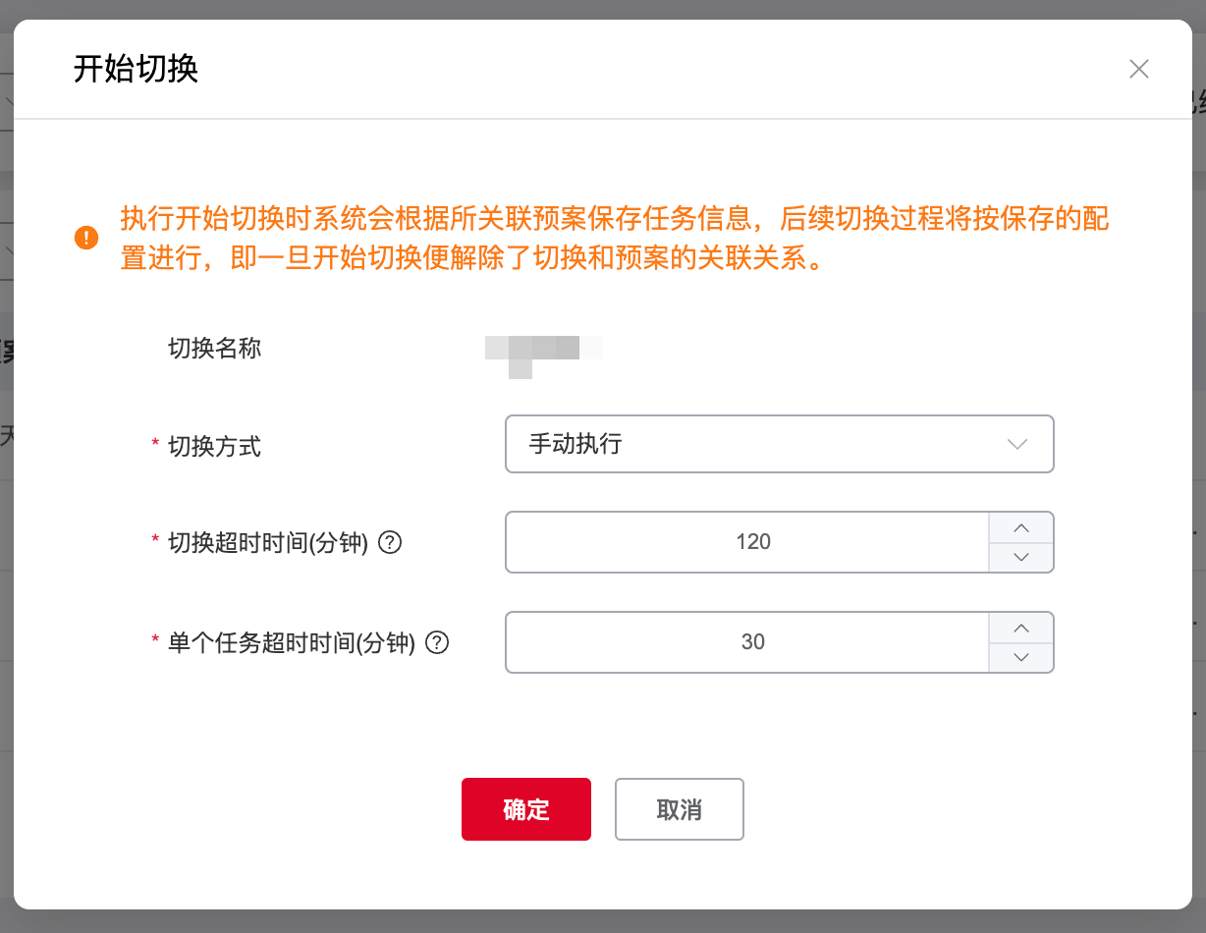1206x933 pixels.
Task: Increase 单个任务超时时间 with the up arrow
Action: pyautogui.click(x=1020, y=628)
